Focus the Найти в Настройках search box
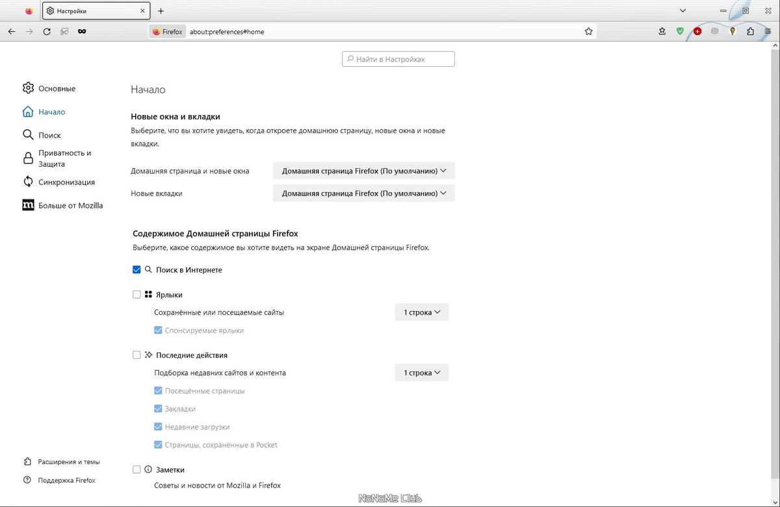Viewport: 780px width, 507px height. 398,59
